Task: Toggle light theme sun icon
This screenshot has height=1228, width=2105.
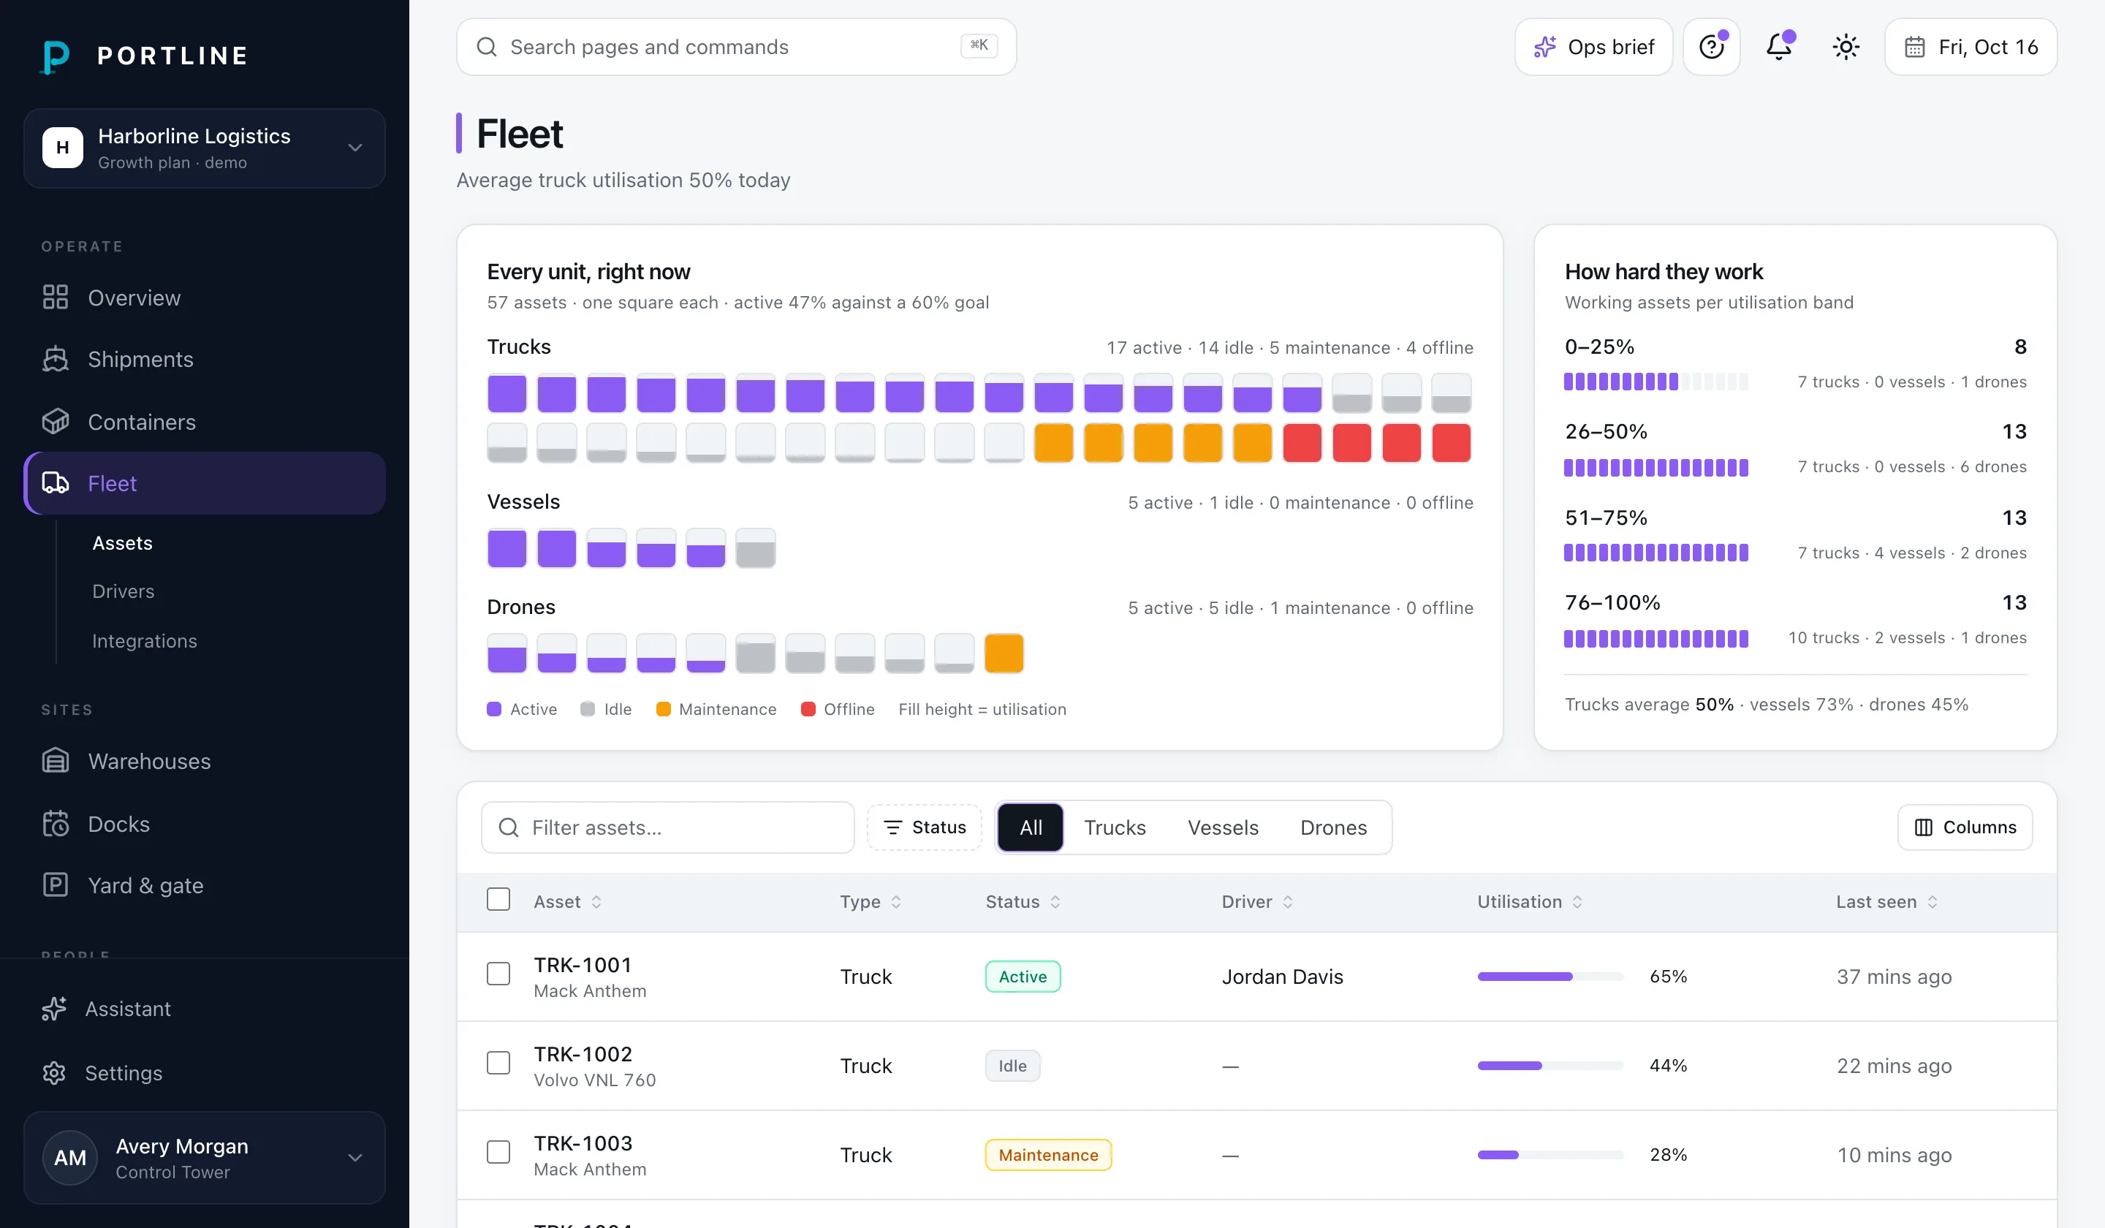Action: coord(1846,47)
